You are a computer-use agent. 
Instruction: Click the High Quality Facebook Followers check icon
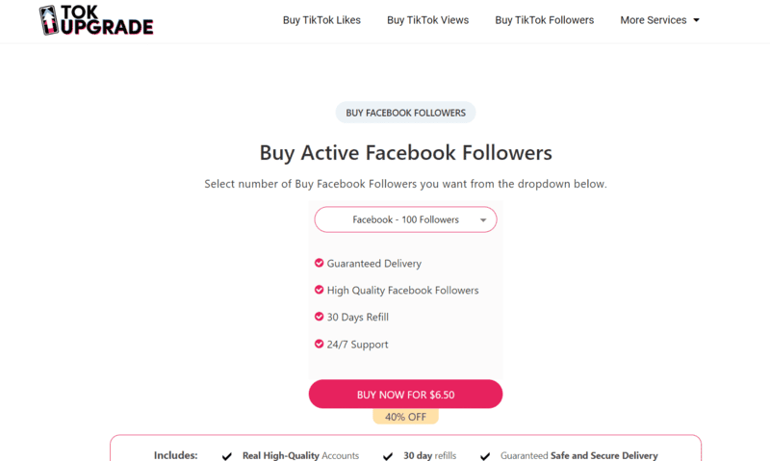click(319, 290)
